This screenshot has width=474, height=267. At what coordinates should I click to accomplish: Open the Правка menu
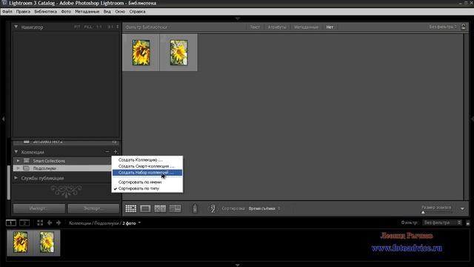(23, 12)
